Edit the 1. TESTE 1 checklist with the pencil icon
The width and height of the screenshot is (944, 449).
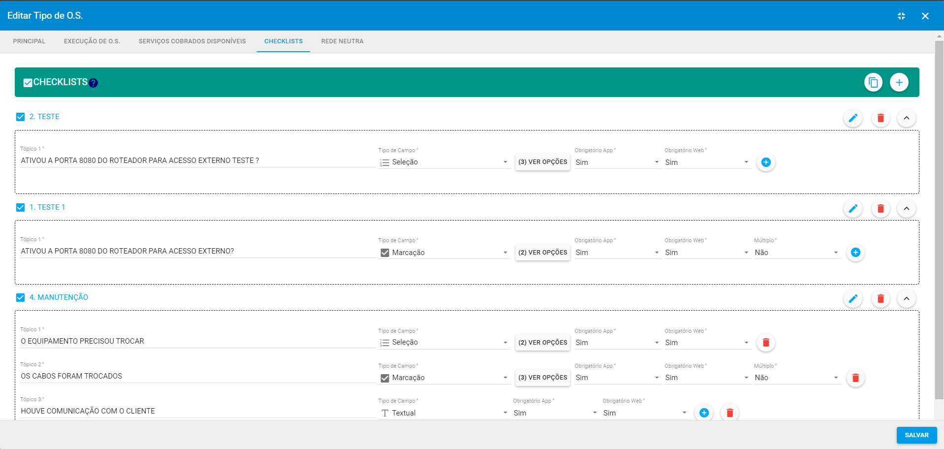click(x=853, y=208)
